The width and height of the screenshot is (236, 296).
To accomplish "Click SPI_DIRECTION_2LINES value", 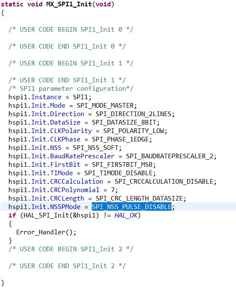I will [133, 114].
